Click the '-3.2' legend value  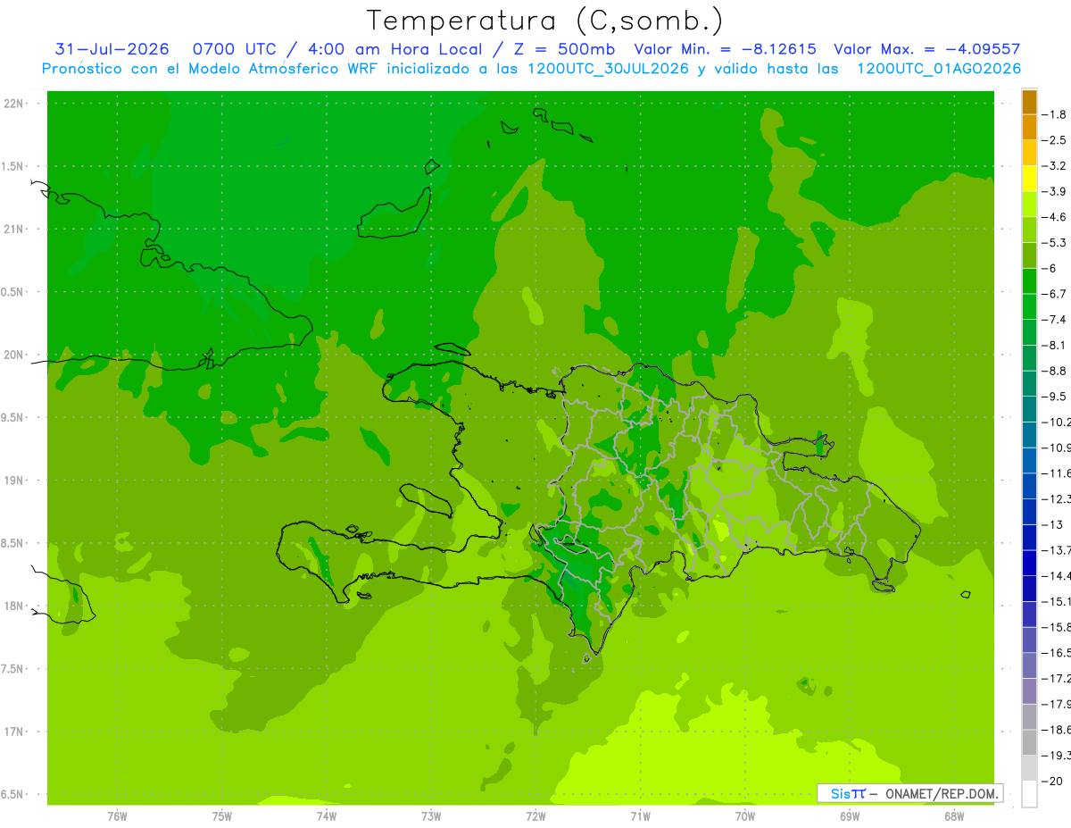pyautogui.click(x=1054, y=166)
